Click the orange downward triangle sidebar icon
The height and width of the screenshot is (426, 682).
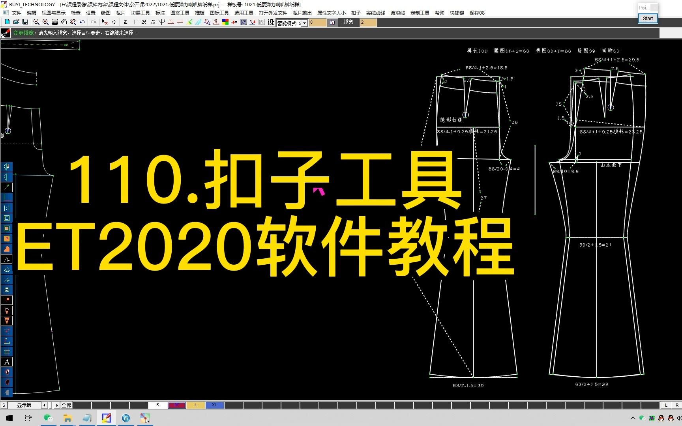(7, 321)
